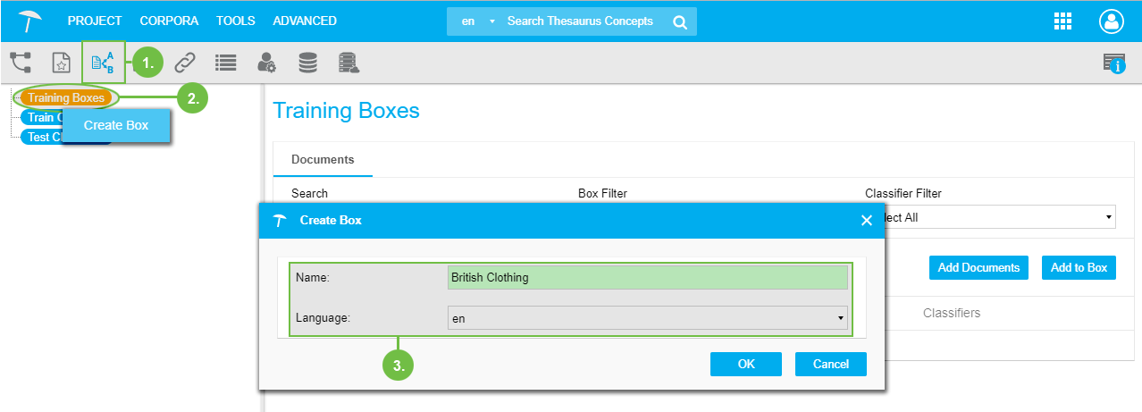Open the user profile avatar
Screen dimensions: 1142x412
click(1111, 21)
